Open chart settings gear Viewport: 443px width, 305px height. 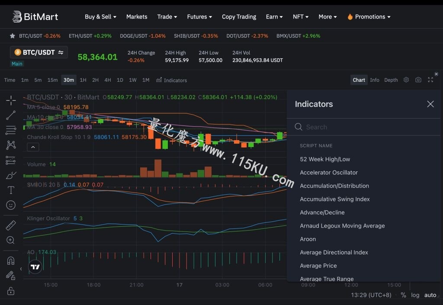tap(406, 80)
